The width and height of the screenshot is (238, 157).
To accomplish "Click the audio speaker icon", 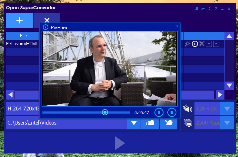I will tap(188, 109).
